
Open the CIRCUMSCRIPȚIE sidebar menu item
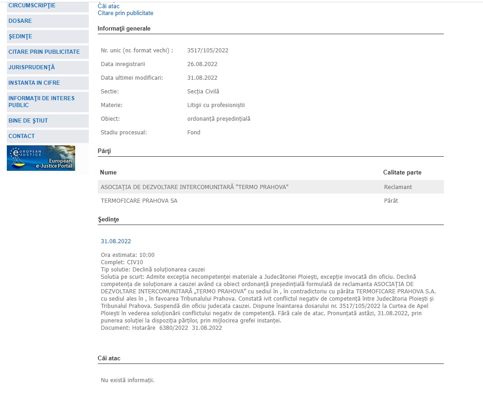(32, 5)
